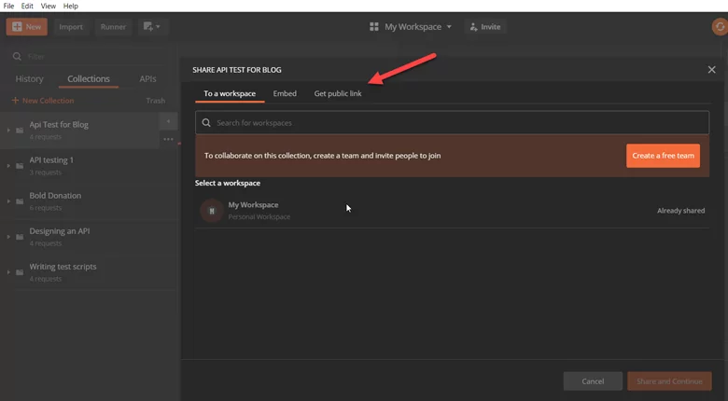Expand the Api Test for Blog collection
The width and height of the screenshot is (728, 401).
[8, 131]
